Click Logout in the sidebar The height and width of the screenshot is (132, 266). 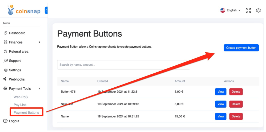[x=14, y=121]
